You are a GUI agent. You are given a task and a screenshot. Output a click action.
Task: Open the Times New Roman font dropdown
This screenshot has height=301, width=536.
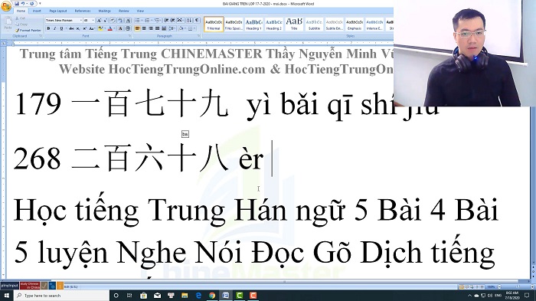(x=80, y=21)
